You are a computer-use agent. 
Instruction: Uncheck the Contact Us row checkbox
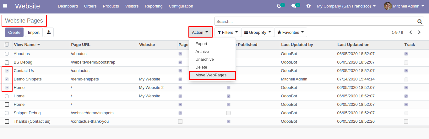click(7, 71)
